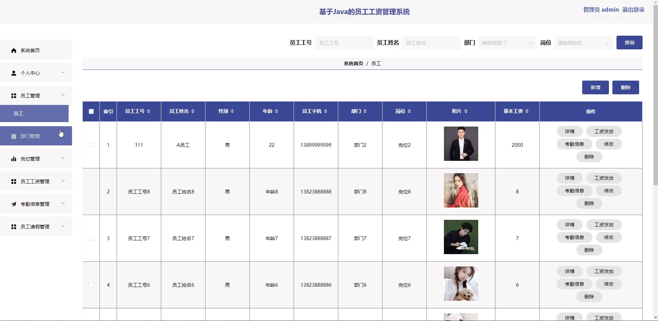
Task: Click the 退出登录 link
Action: pyautogui.click(x=633, y=10)
